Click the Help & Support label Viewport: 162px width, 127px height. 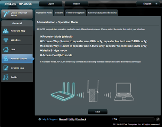pyautogui.click(x=49, y=119)
